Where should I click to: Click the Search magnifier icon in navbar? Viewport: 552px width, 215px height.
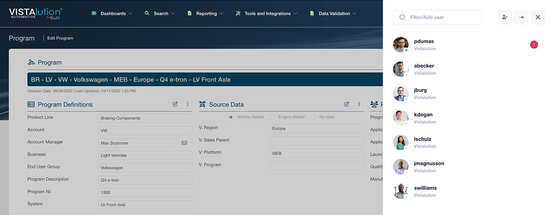(x=147, y=13)
